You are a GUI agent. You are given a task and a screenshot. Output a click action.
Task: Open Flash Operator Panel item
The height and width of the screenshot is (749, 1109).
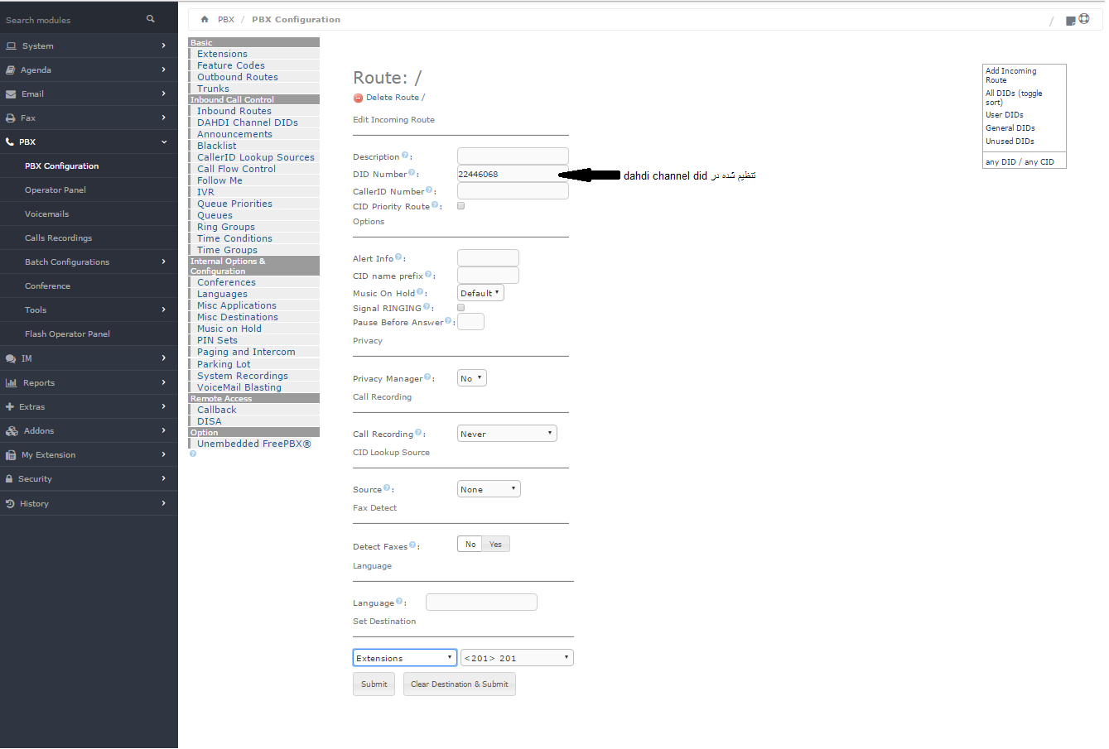pyautogui.click(x=89, y=334)
